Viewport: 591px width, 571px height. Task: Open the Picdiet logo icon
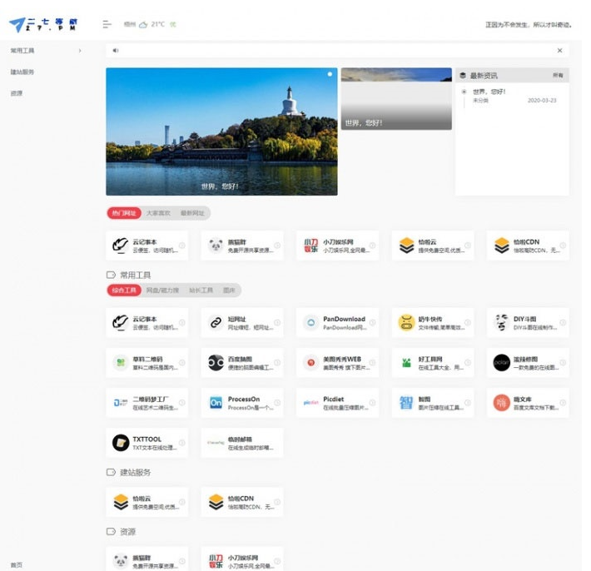coord(311,403)
